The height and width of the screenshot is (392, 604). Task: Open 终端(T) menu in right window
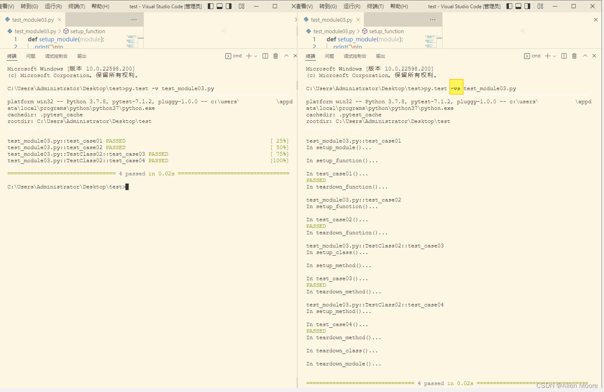(375, 6)
